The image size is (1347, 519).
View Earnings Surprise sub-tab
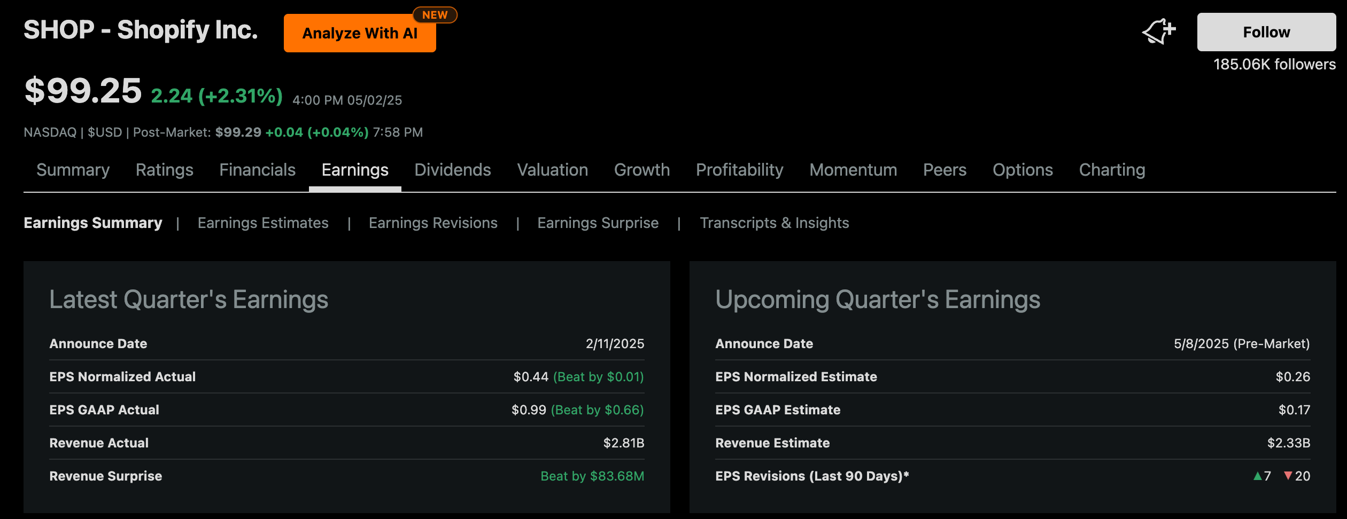(598, 223)
